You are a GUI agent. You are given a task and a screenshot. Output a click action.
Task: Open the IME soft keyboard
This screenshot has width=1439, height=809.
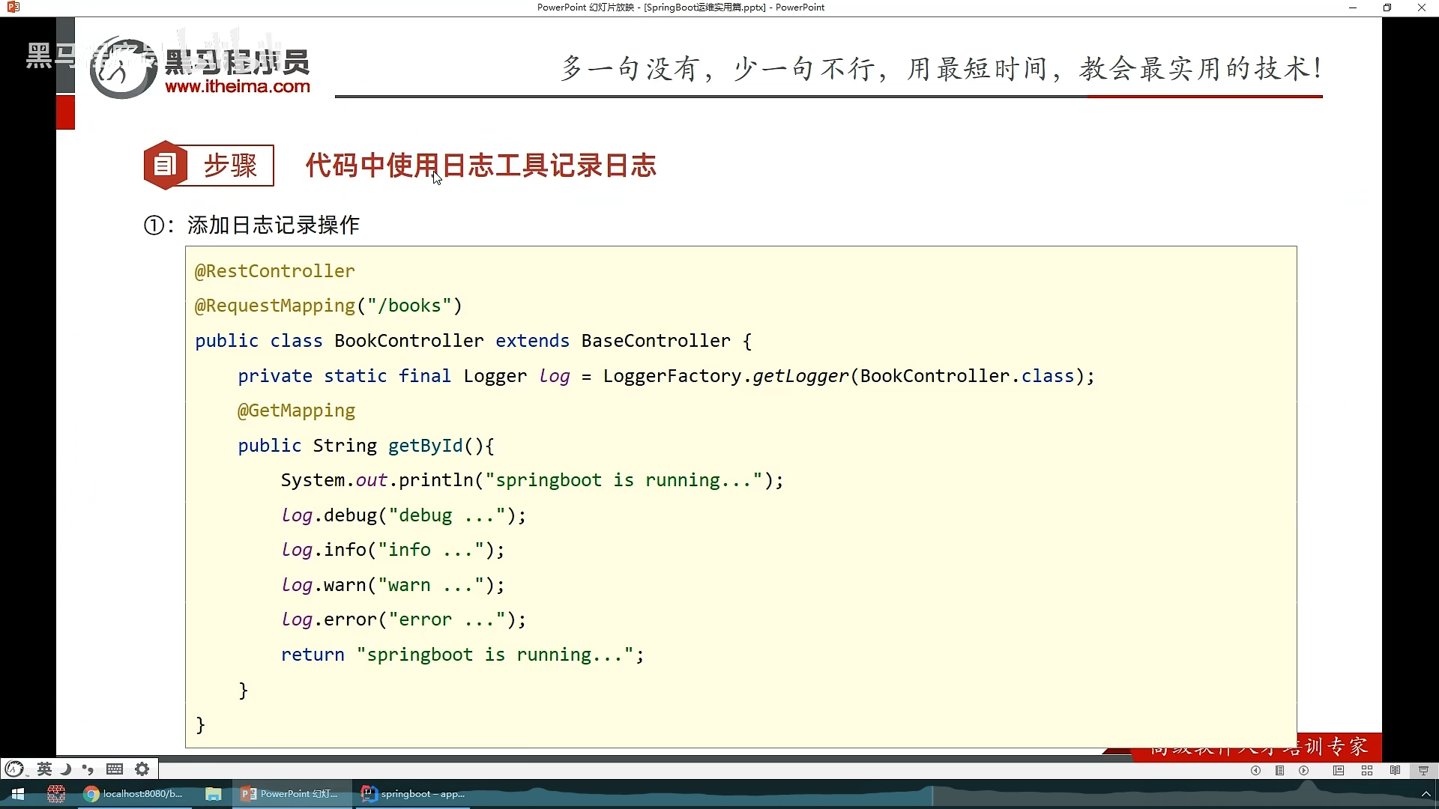[115, 769]
